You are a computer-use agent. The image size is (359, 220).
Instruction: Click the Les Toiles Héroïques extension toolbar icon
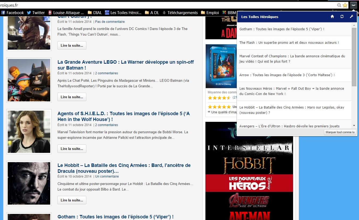tap(353, 5)
